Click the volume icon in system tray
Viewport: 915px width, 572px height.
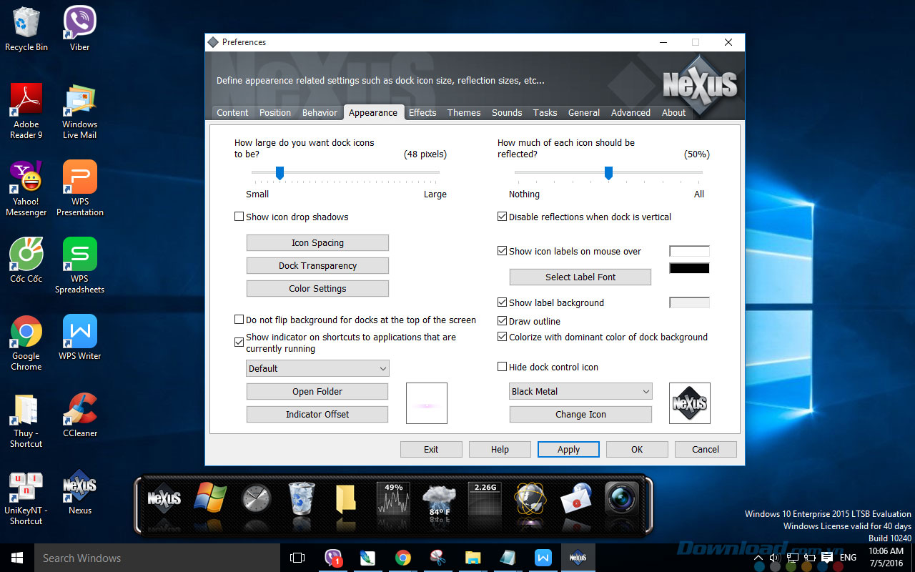pyautogui.click(x=774, y=558)
